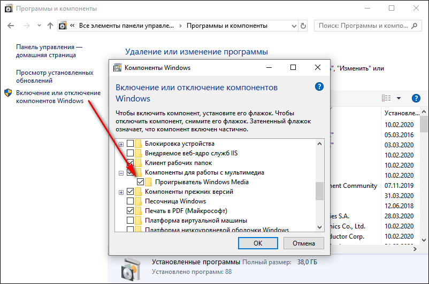Viewport: 429px width, 284px height.
Task: Collapse the Media Features tree node
Action: pyautogui.click(x=121, y=173)
